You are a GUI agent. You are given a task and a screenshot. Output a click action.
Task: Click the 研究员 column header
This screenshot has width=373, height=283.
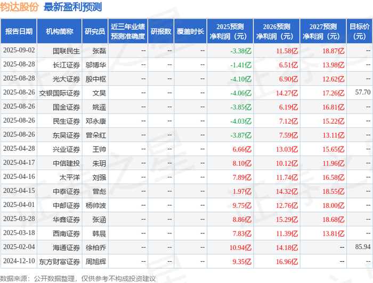(x=95, y=31)
